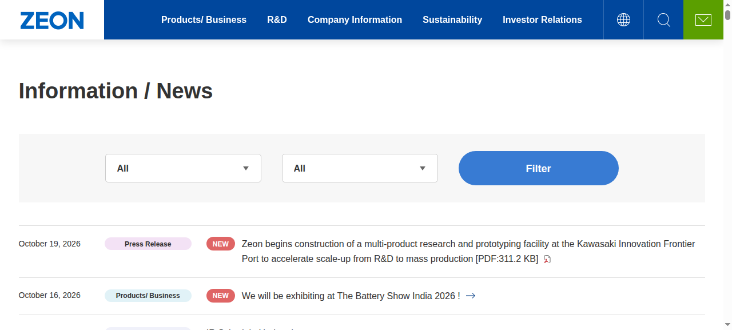
Task: Open the R&D menu
Action: (277, 20)
